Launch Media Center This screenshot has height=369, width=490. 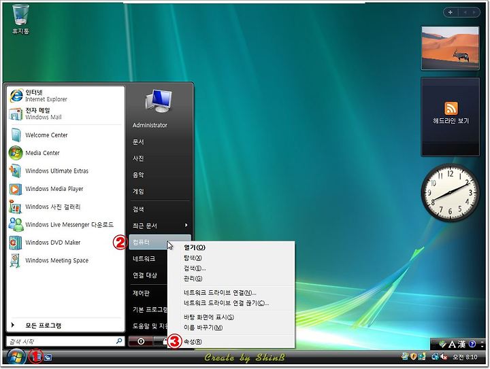(x=65, y=153)
